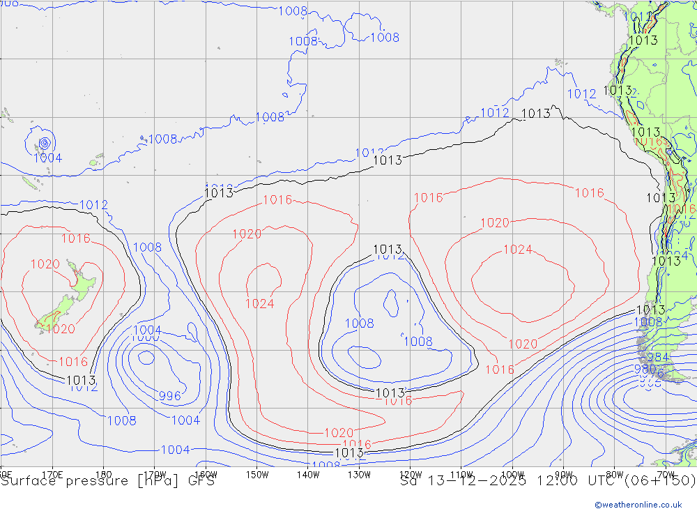Select the 'Surface pressure [hPa] GFS' title

[x=107, y=481]
